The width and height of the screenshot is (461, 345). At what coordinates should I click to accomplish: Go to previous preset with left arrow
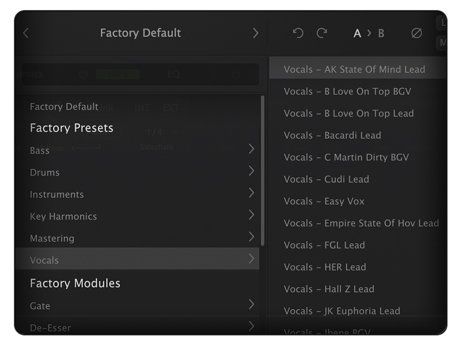[x=26, y=33]
